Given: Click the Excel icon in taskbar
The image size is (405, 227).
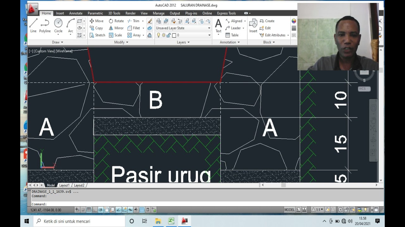Looking at the screenshot, I should 171,221.
